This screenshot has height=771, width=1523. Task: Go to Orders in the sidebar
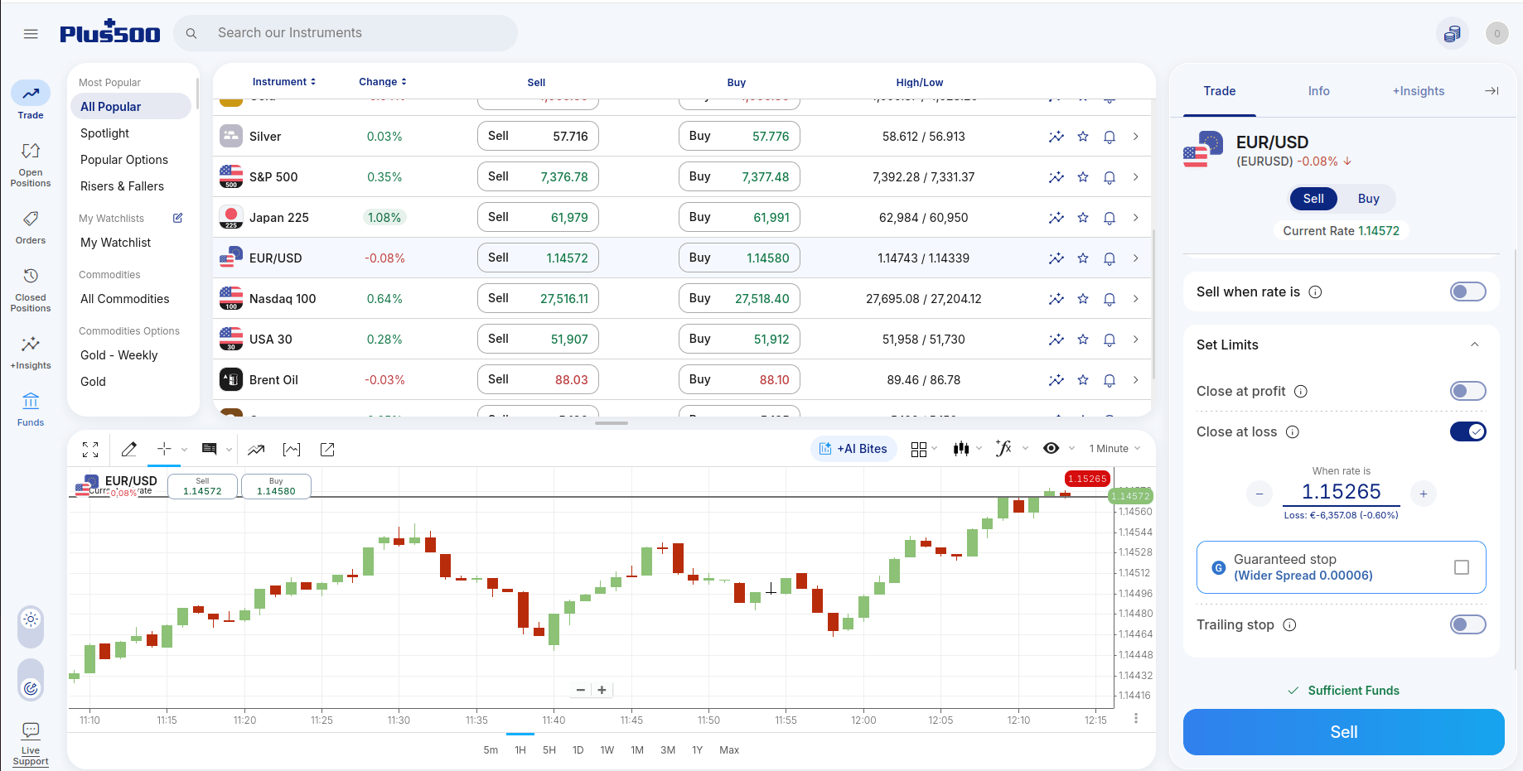click(31, 228)
